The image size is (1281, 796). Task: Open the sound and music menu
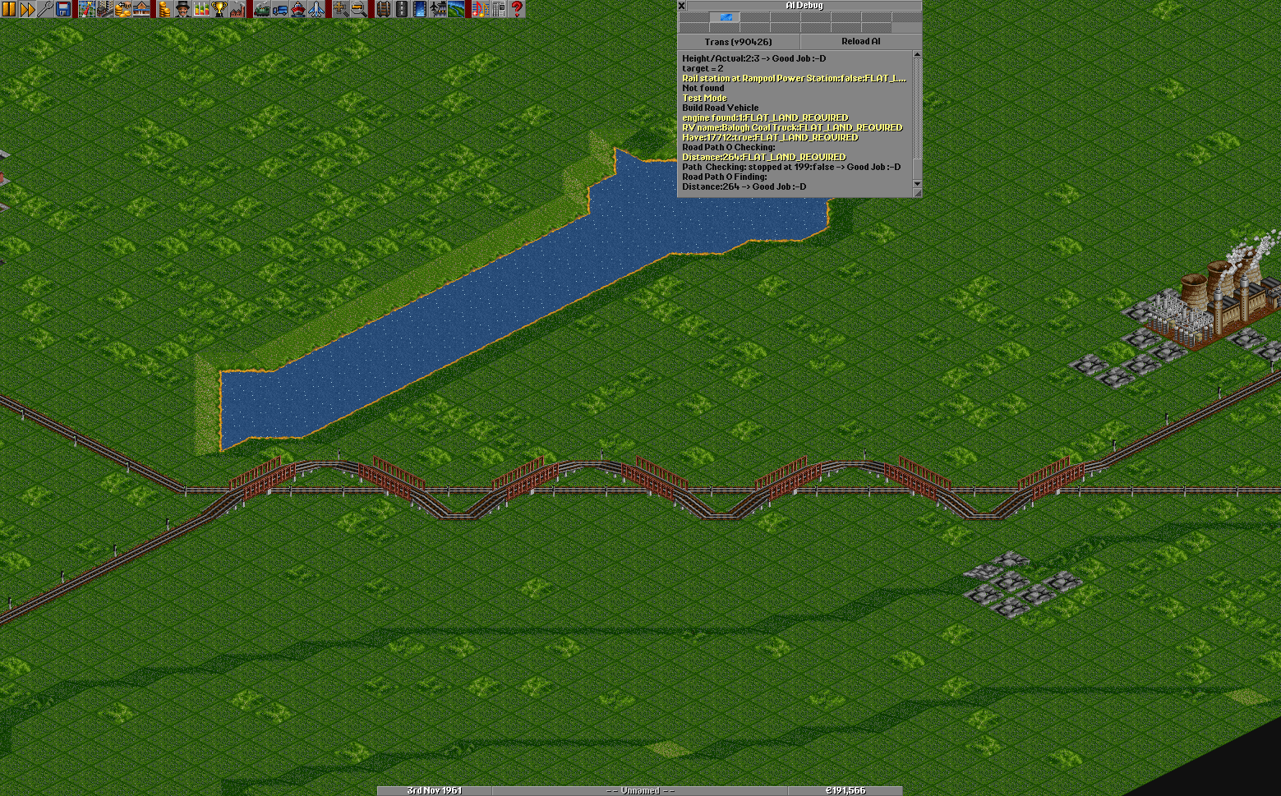pos(480,9)
